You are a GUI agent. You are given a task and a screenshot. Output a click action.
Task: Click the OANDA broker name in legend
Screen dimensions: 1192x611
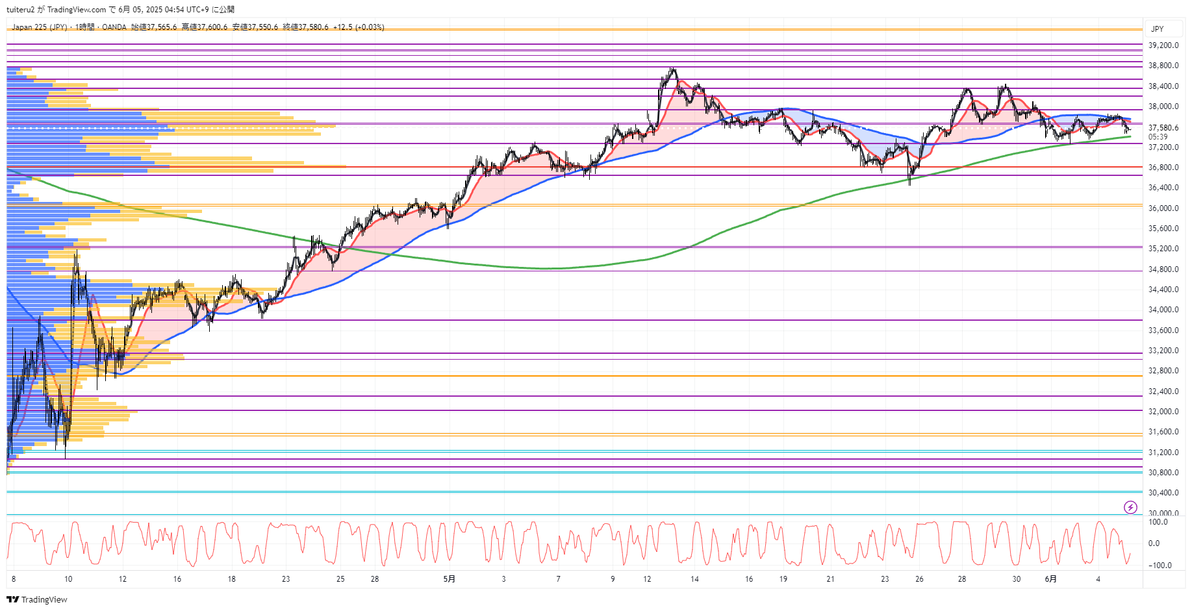[x=114, y=27]
